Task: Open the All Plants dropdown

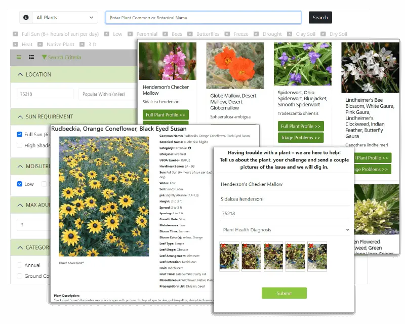Action: [x=64, y=18]
